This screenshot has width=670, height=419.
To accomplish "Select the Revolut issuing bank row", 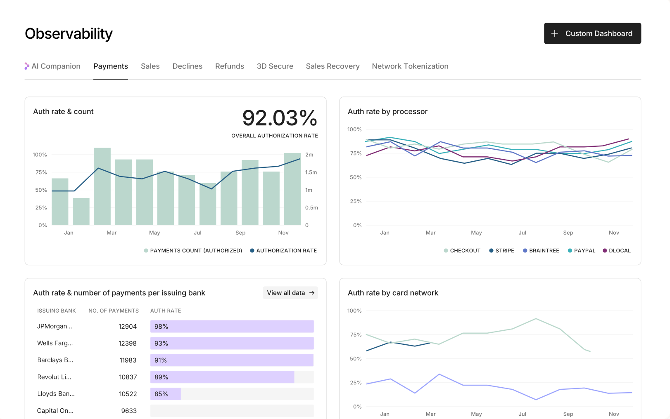I will 176,377.
